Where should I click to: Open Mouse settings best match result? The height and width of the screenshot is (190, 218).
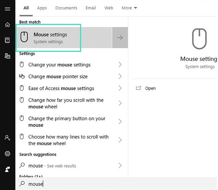50,38
